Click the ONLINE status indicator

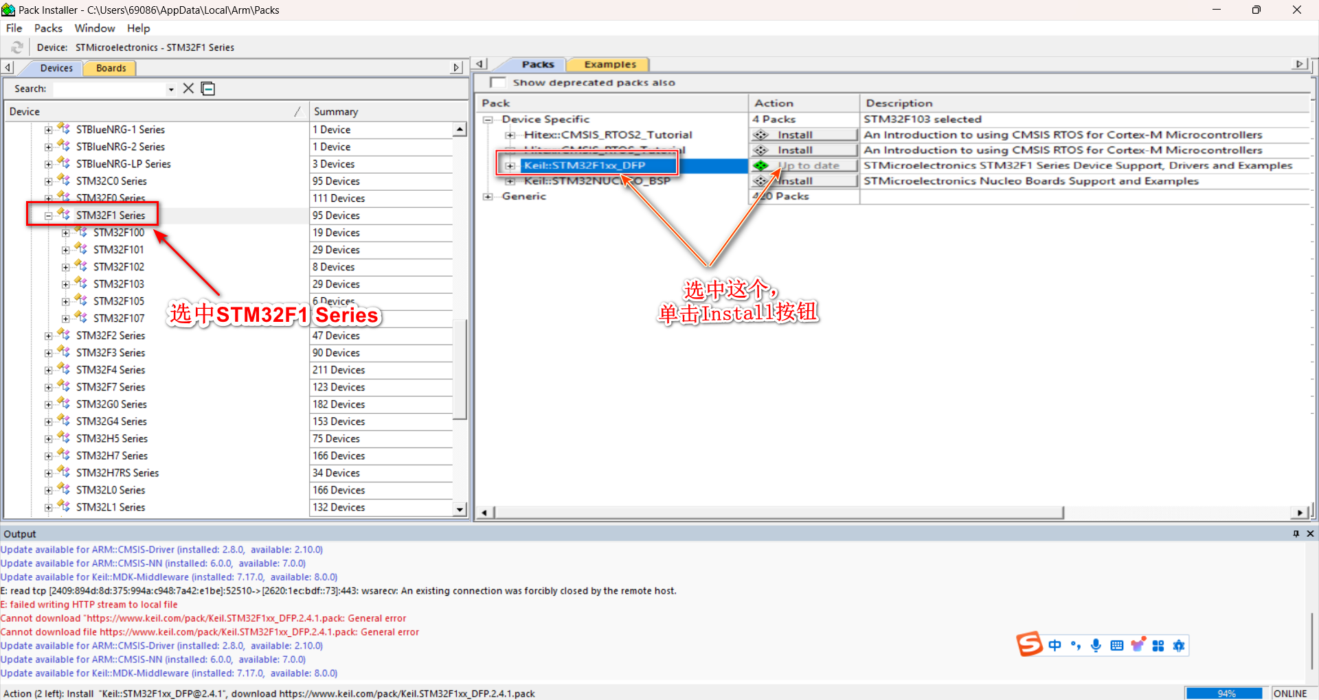1290,693
